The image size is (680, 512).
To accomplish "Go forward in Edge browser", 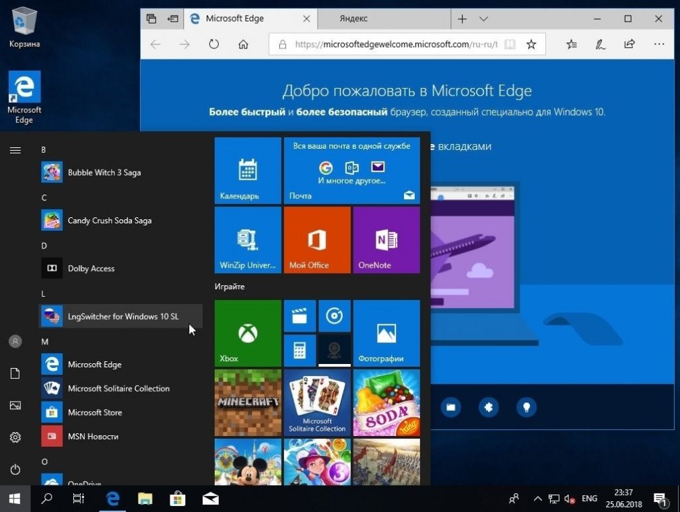I will pyautogui.click(x=184, y=44).
